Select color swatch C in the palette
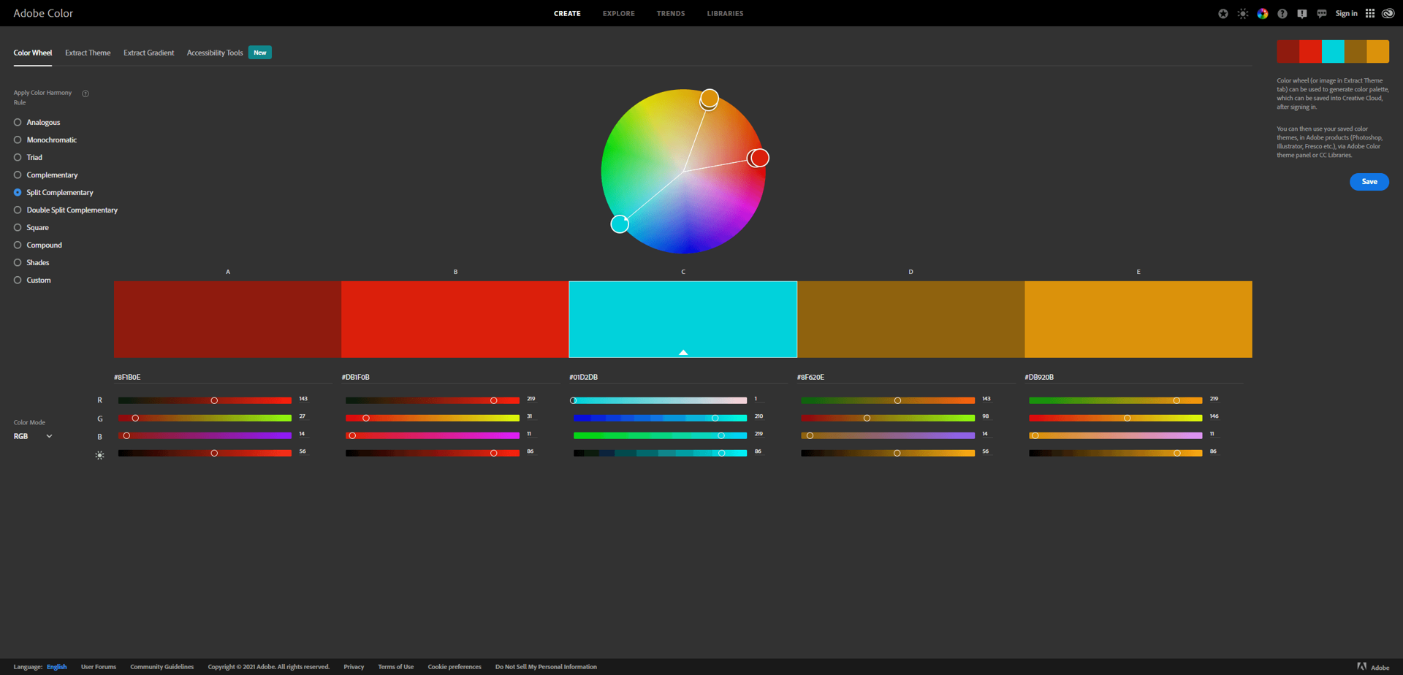Screen dimensions: 1403x675 (x=683, y=319)
